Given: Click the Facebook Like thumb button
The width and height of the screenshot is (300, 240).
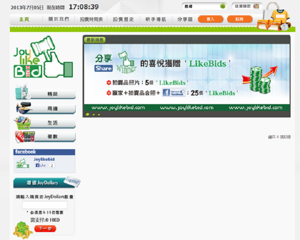Looking at the screenshot, I should [41, 165].
